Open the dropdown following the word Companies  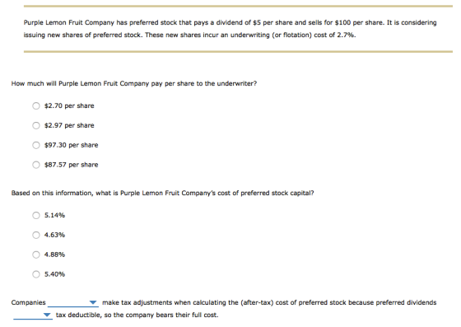point(73,303)
